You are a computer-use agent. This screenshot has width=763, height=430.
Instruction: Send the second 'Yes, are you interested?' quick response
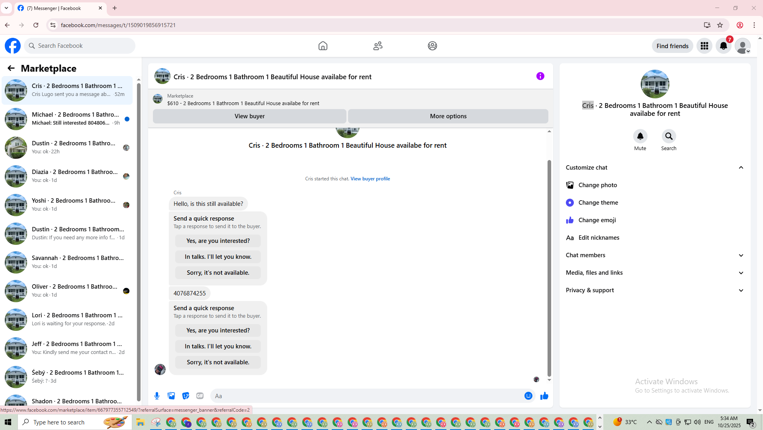(x=218, y=330)
